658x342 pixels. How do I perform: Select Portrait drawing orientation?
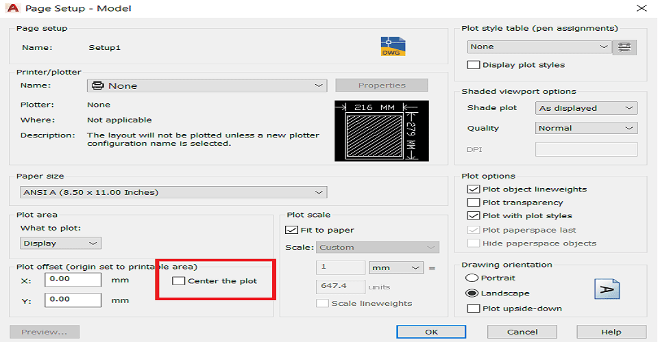coord(472,278)
